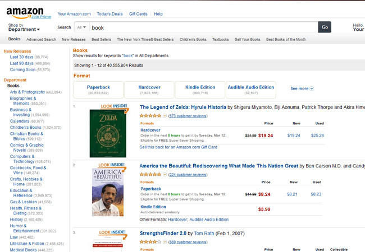Screen dimensions: 365x252
Task: Expand Shop by Department menu
Action: click(x=24, y=27)
